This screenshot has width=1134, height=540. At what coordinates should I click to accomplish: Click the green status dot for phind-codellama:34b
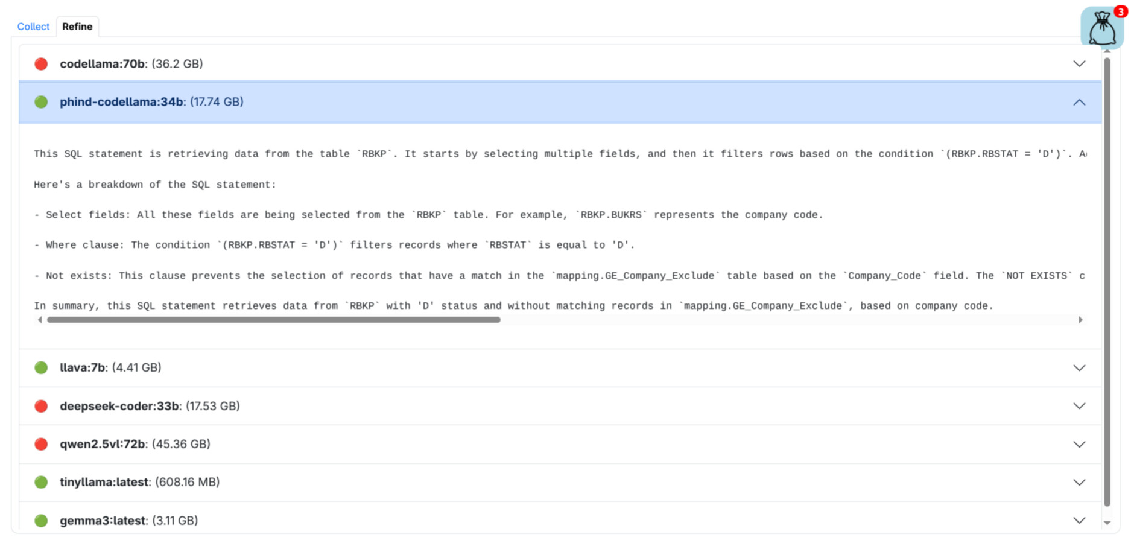pos(41,102)
